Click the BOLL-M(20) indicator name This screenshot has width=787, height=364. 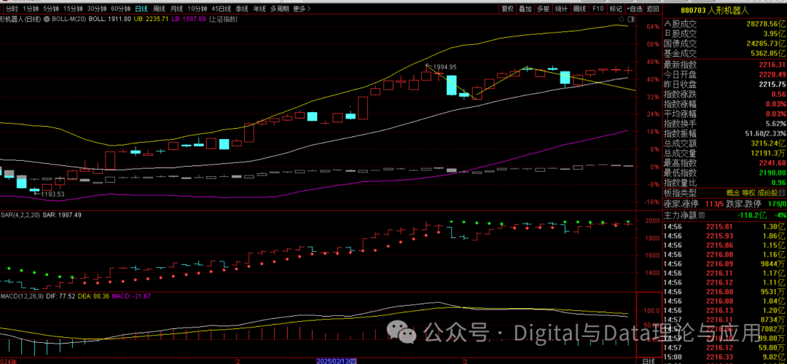click(68, 19)
